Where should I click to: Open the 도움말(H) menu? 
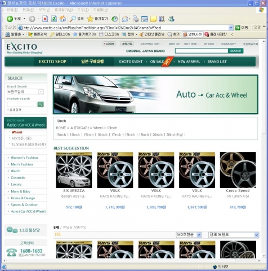coord(101,10)
